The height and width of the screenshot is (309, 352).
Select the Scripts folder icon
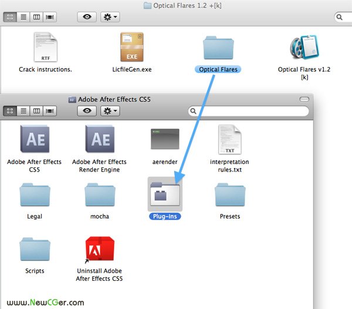point(35,249)
